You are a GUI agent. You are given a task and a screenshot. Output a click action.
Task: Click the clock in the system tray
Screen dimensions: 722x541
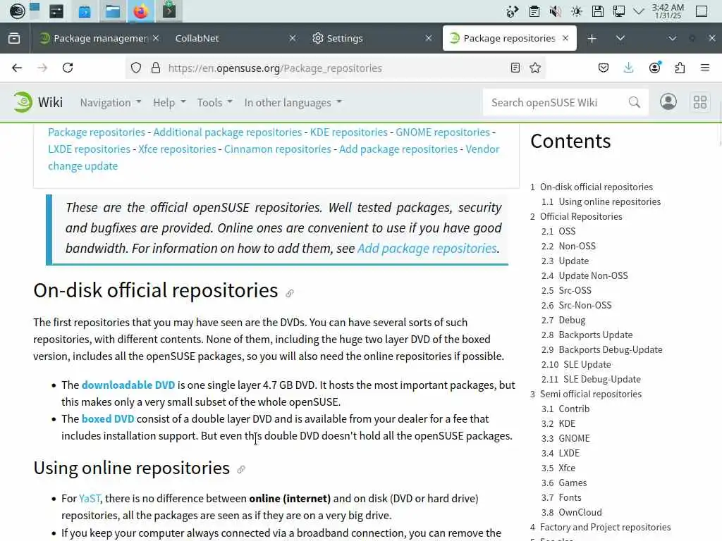668,11
